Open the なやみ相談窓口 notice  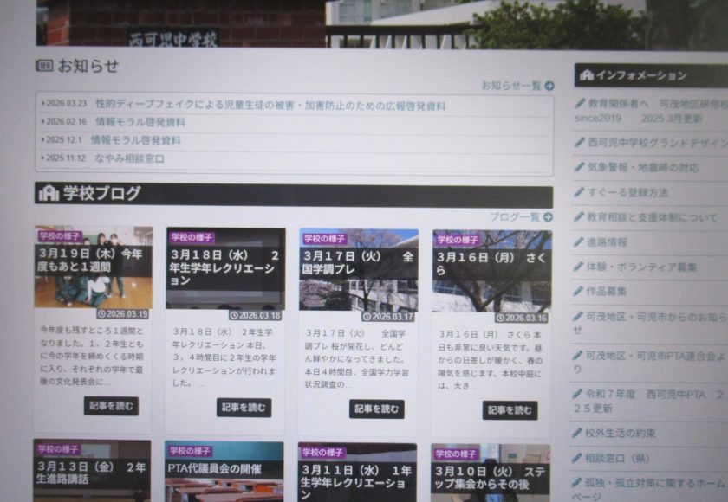click(x=129, y=158)
